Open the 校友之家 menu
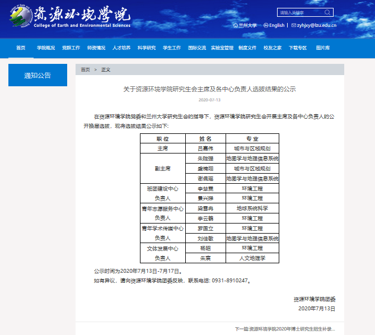The height and width of the screenshot is (335, 375). 273,48
